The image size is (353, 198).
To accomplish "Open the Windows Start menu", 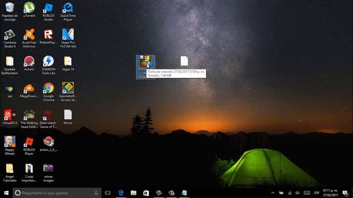I will click(6, 193).
